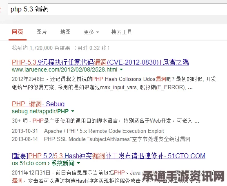Click the www.laruence.com/2012/02/08/2528.html URL text
The width and height of the screenshot is (227, 186).
coord(65,69)
